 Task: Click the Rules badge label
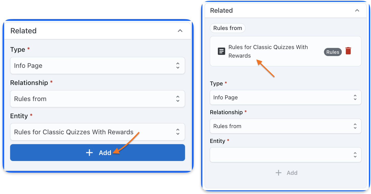333,52
